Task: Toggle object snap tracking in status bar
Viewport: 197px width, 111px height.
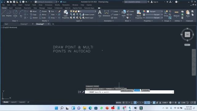Action: pos(146,103)
